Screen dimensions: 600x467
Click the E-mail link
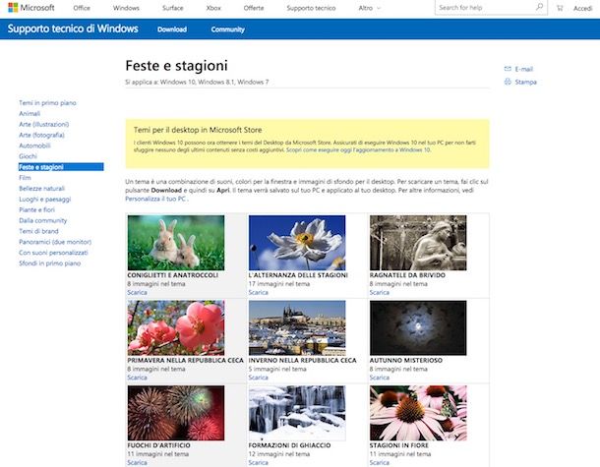(x=524, y=69)
